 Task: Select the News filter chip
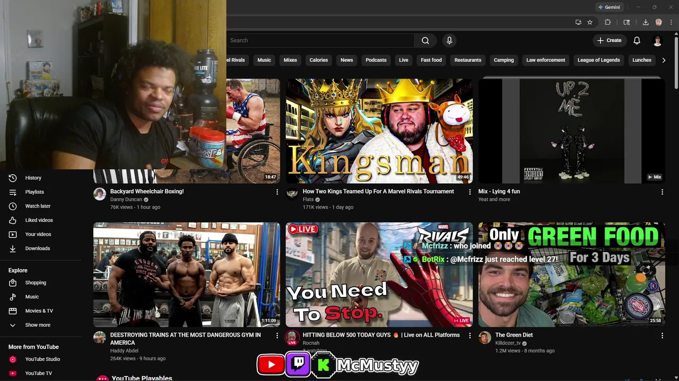point(347,60)
